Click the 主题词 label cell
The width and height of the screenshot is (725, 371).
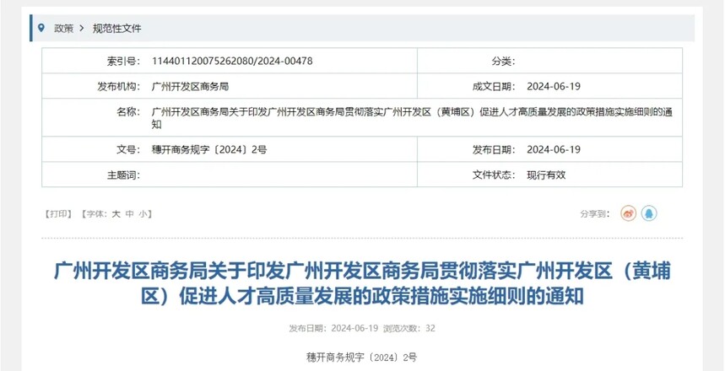pos(123,175)
